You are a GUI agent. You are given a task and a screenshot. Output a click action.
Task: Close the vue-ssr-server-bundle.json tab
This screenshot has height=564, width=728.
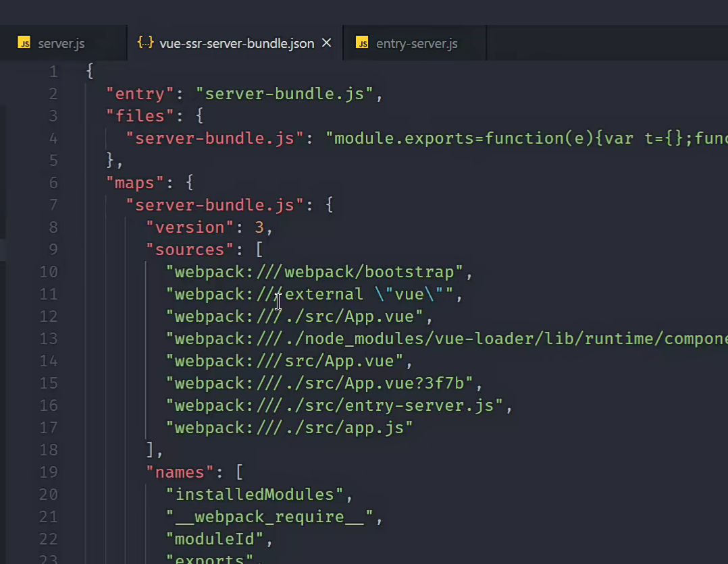pyautogui.click(x=327, y=43)
